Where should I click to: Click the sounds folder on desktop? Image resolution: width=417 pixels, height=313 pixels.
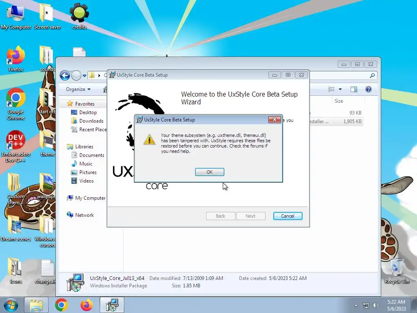47,59
